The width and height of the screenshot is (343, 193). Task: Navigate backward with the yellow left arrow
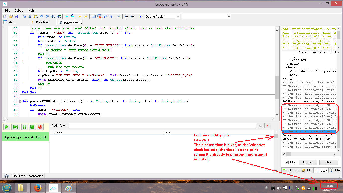(80, 17)
